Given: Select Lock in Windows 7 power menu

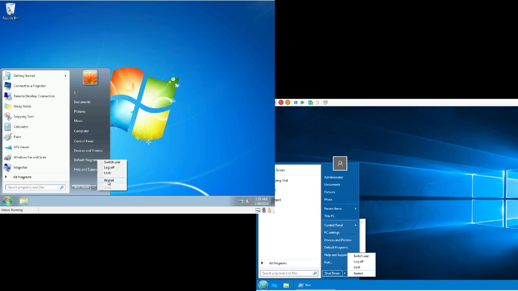Looking at the screenshot, I should coord(108,173).
